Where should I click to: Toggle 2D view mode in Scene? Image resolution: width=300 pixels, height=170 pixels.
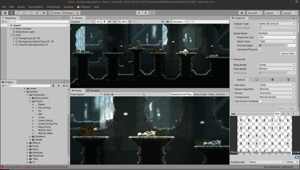(x=98, y=22)
